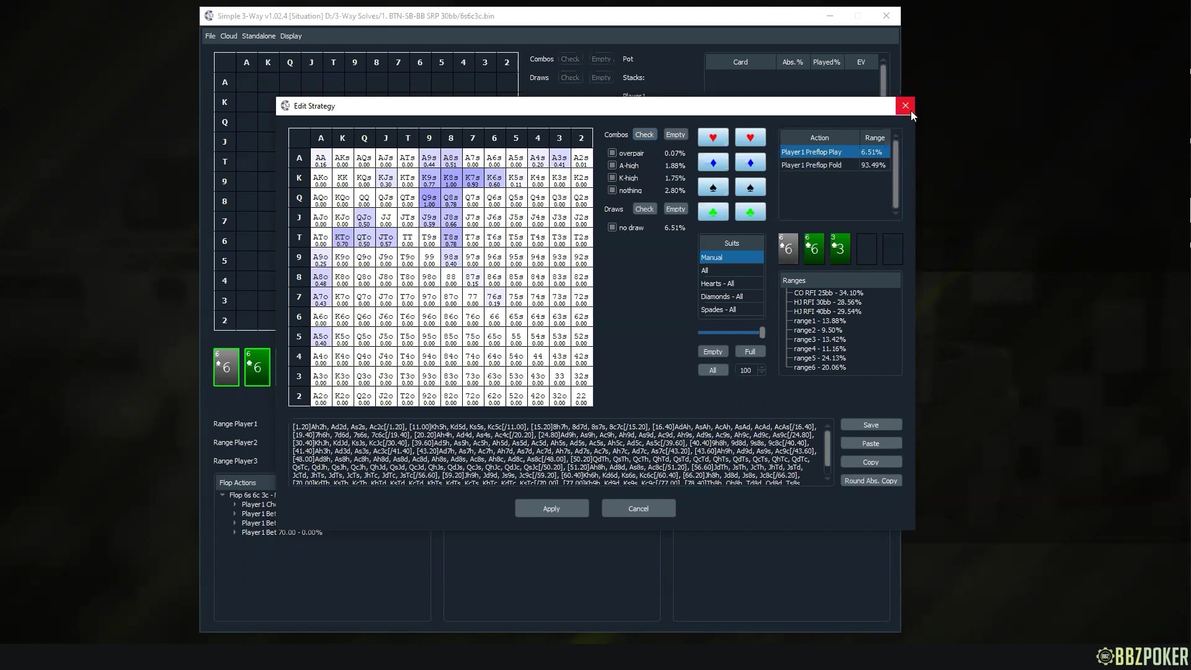The image size is (1191, 670).
Task: Click the right green club suit button
Action: [750, 212]
